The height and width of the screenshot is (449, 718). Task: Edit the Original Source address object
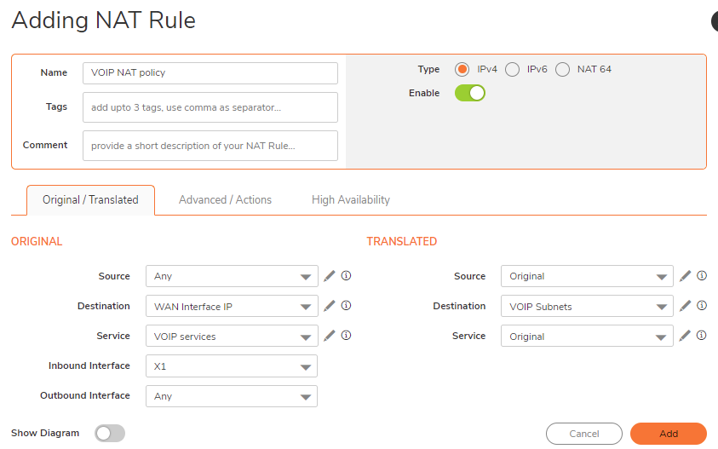click(330, 276)
